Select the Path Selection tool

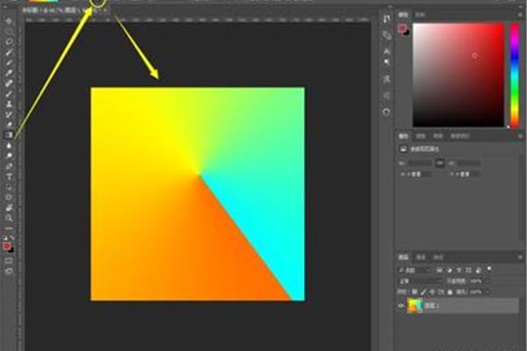[9, 187]
